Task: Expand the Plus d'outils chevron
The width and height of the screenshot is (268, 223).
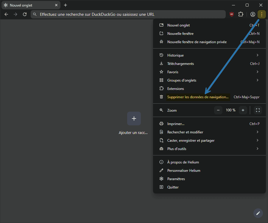Action: click(x=257, y=149)
